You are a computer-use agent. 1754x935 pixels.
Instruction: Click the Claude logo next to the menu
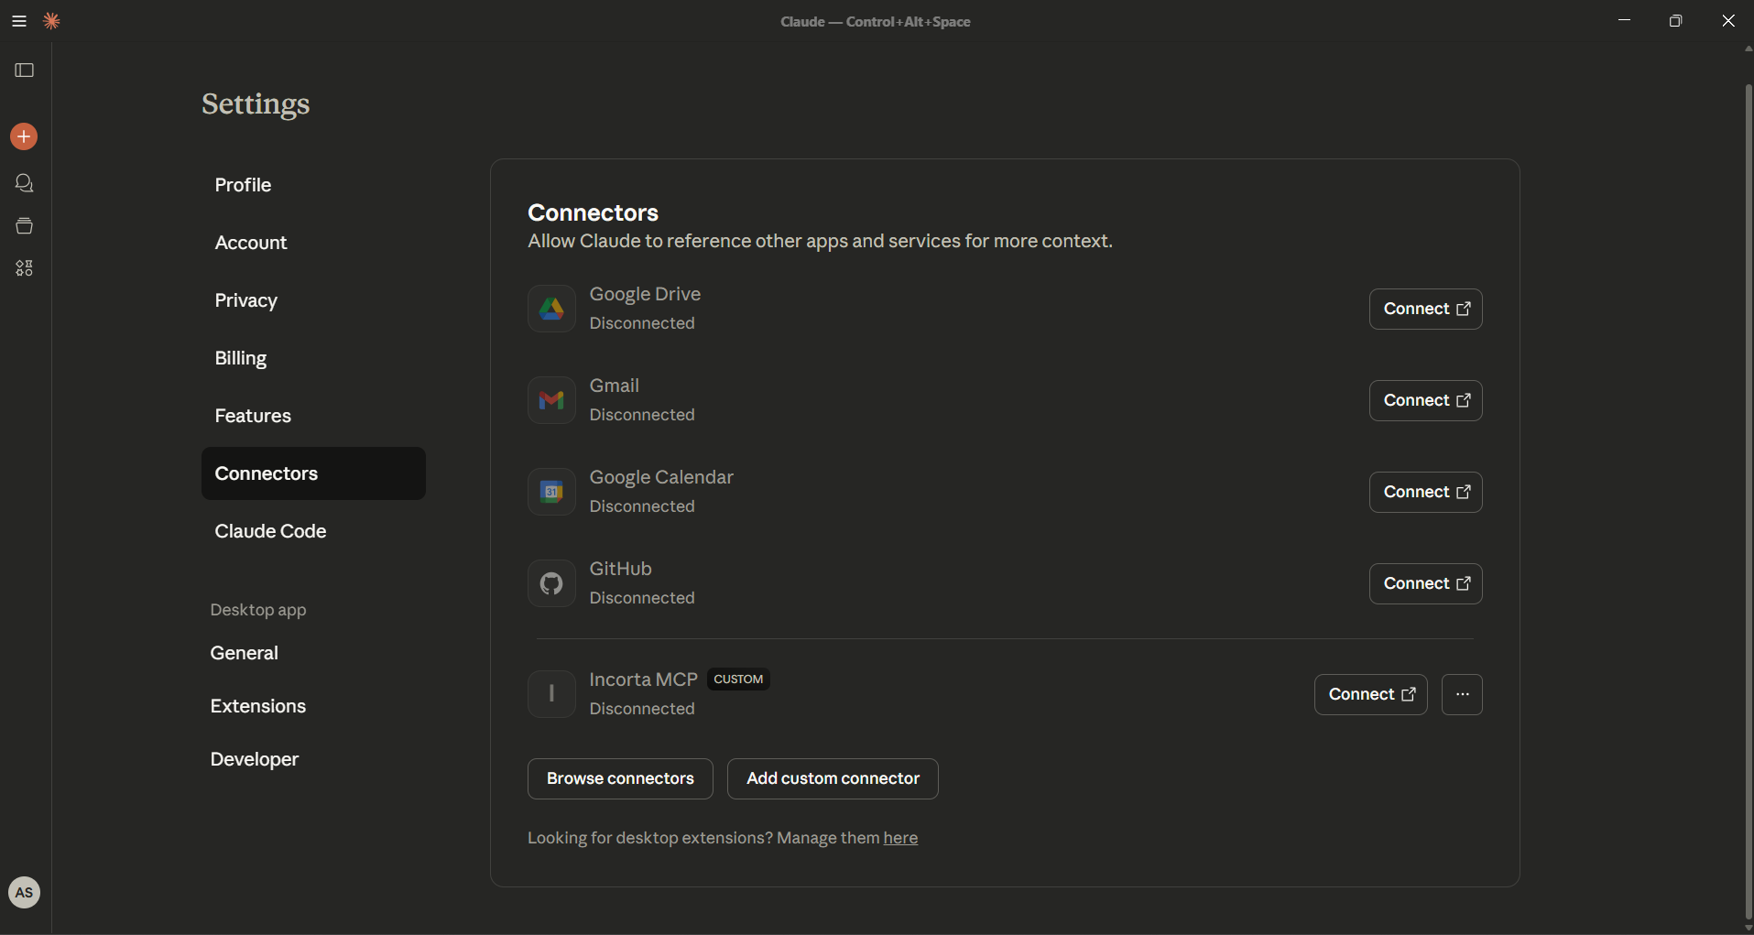52,20
